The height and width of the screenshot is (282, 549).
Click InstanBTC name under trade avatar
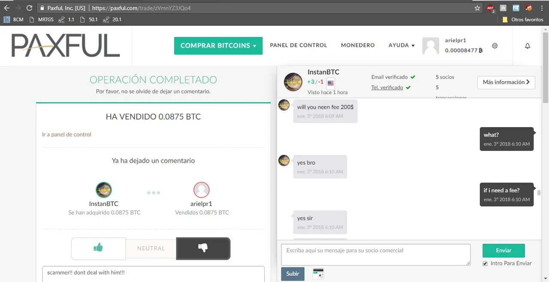pyautogui.click(x=104, y=204)
